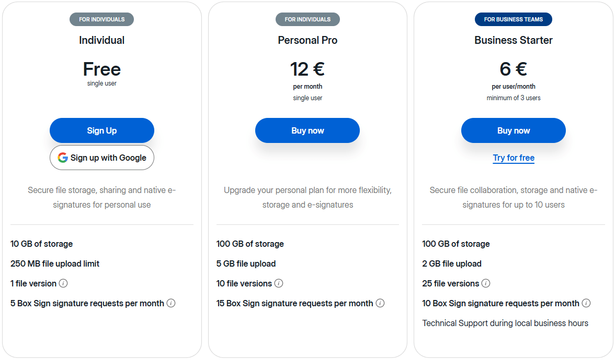Click info icon beside 10 Box Sign requests
Screen dimensions: 615x360
[586, 303]
